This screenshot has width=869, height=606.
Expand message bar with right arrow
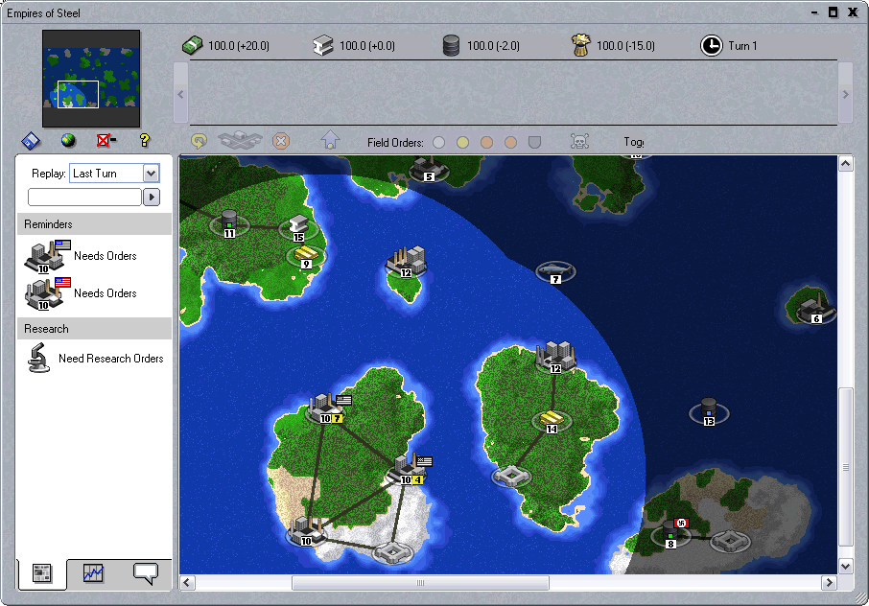pos(845,94)
